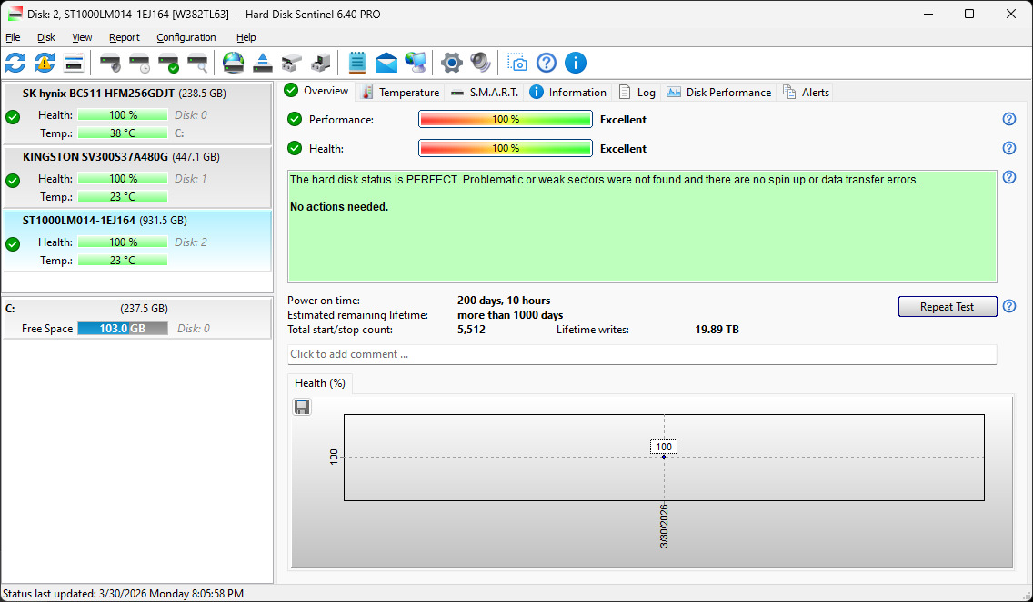This screenshot has width=1033, height=602.
Task: Click KINGSTON health 100 % bar
Action: coord(123,178)
